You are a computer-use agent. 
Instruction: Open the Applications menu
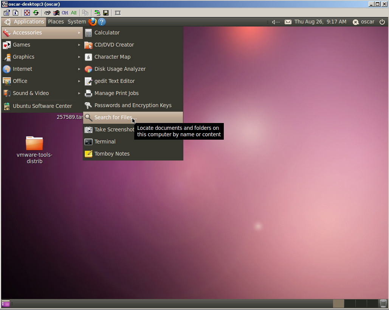(24, 22)
